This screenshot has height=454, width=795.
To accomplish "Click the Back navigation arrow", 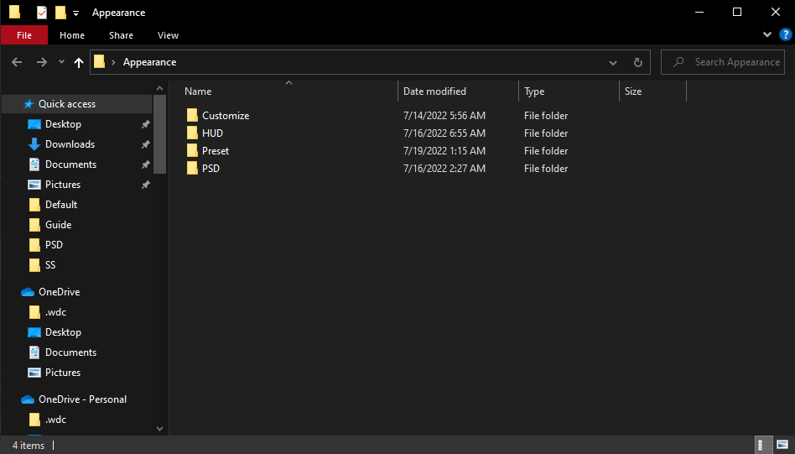I will [17, 62].
